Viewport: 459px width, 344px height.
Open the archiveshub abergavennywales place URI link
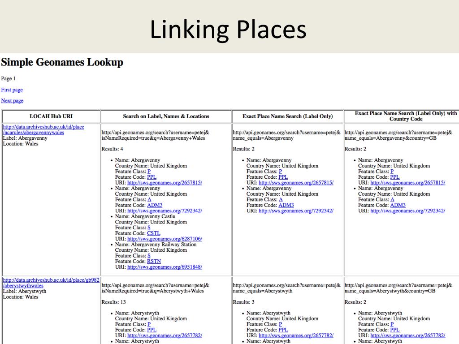tap(43, 129)
